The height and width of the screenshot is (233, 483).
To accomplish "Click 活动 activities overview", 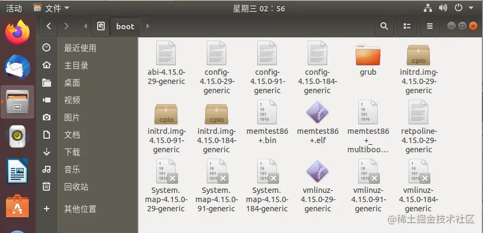I will click(x=14, y=8).
